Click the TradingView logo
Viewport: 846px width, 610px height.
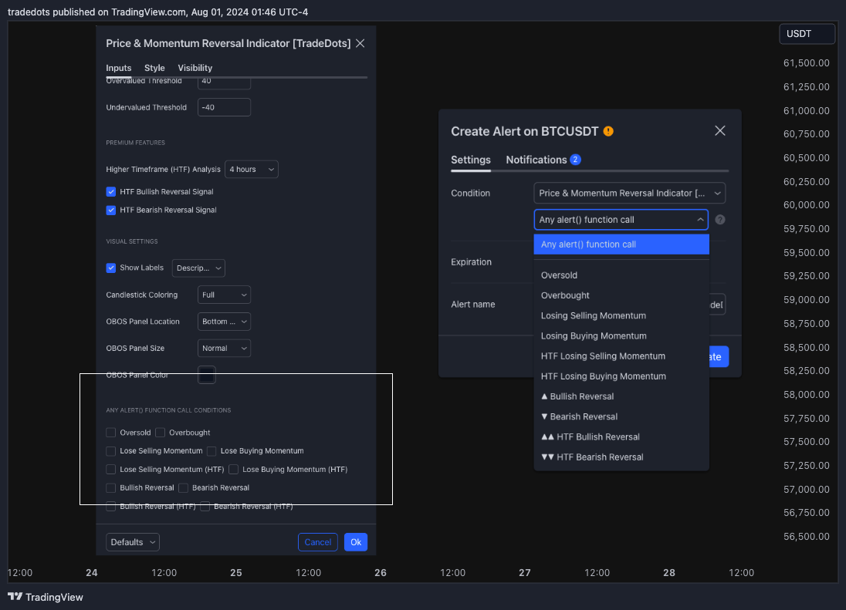[46, 597]
